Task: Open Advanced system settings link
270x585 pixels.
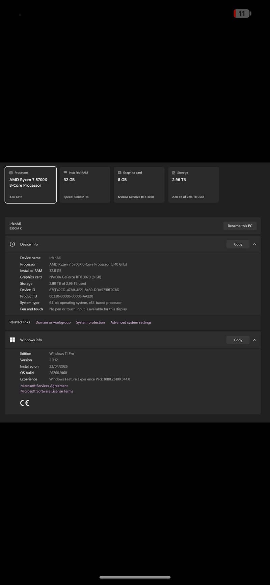Action: point(131,322)
